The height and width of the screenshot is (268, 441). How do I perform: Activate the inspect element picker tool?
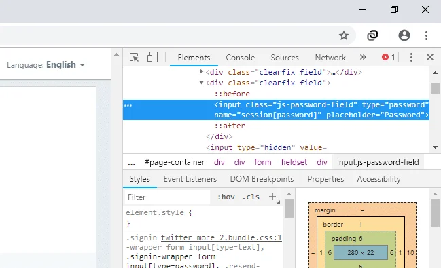pos(134,57)
